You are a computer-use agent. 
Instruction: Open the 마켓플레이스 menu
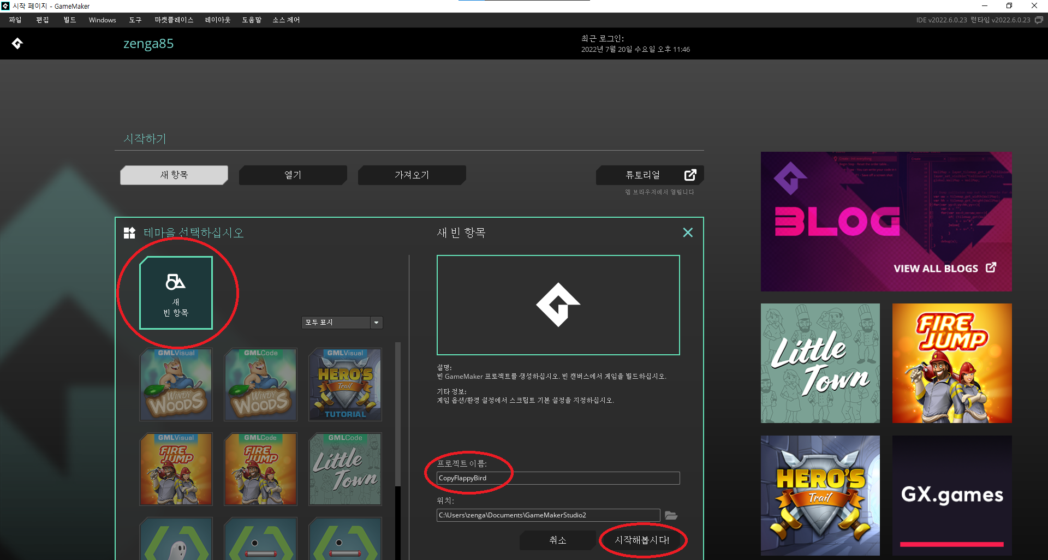tap(174, 20)
